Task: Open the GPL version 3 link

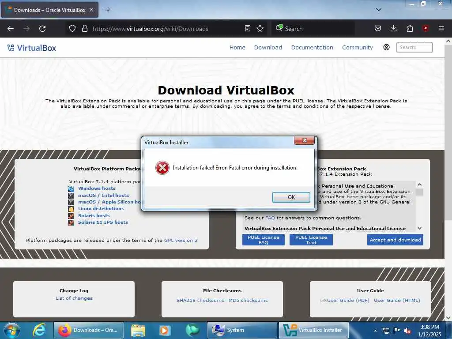Action: pos(181,241)
